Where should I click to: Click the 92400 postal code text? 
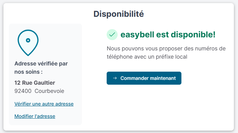tap(23, 91)
